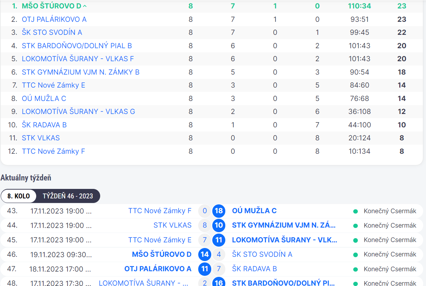Select the 8. KOLO tab
426x286 pixels.
tap(19, 196)
